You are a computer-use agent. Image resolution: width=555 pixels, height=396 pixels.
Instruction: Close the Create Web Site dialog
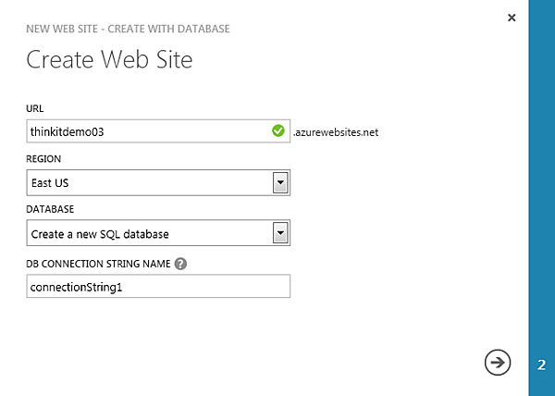tap(512, 17)
